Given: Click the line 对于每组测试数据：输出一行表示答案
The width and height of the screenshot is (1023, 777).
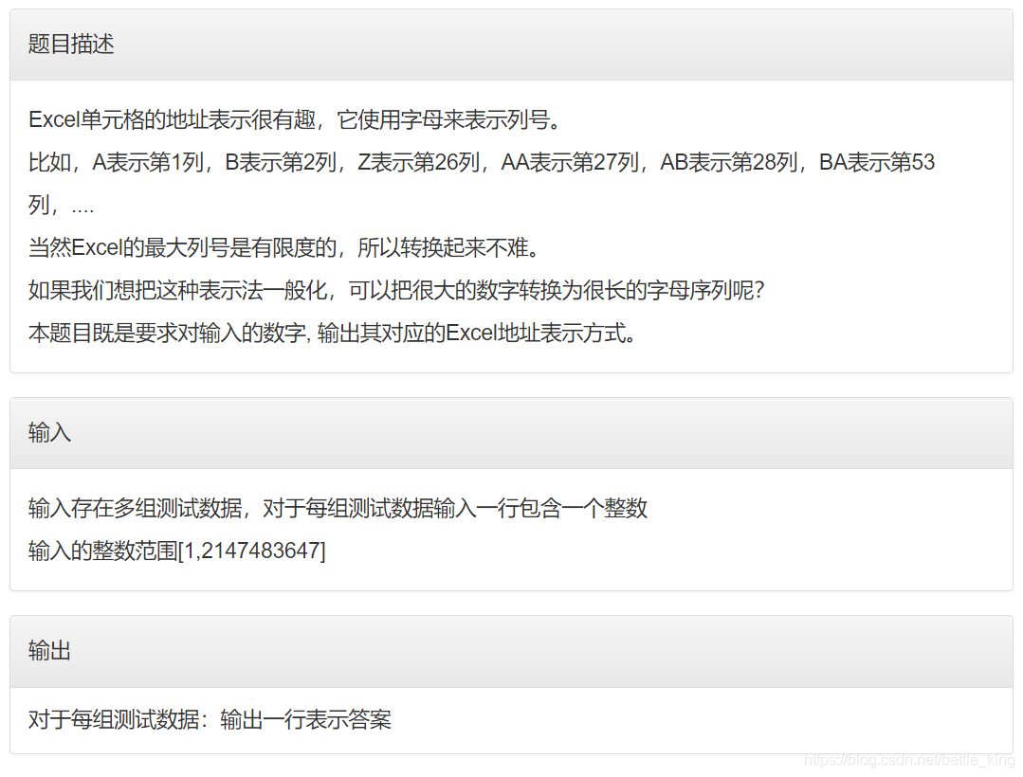Looking at the screenshot, I should click(x=210, y=719).
